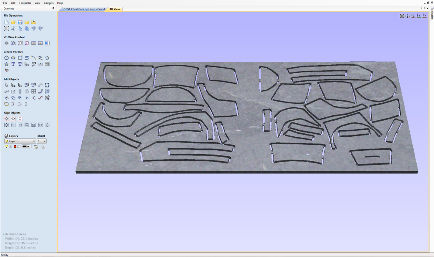Viewport: 434px width, 257px height.
Task: Click tab scroll left arrow
Action: pos(422,8)
